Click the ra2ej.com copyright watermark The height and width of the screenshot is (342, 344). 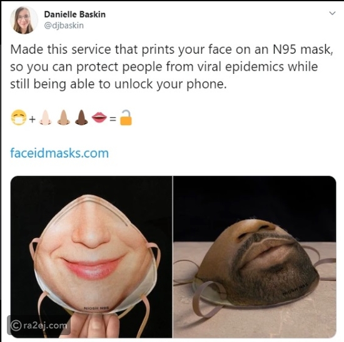click(x=39, y=326)
